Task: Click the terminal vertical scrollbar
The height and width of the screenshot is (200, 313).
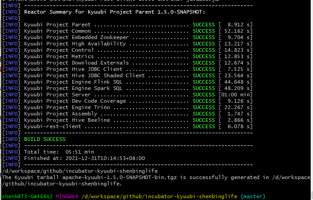Action: pyautogui.click(x=312, y=100)
